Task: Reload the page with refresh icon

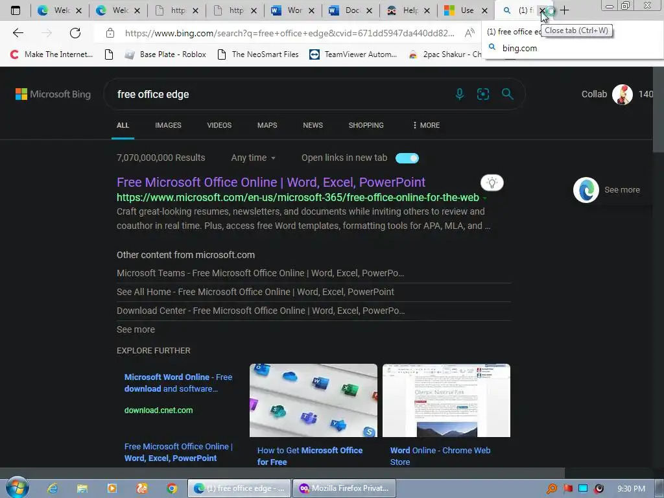Action: pyautogui.click(x=75, y=33)
